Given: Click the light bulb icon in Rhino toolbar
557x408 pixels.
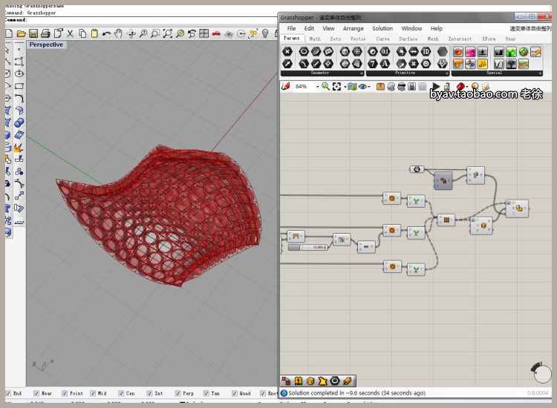Looking at the screenshot, I should tap(265, 33).
